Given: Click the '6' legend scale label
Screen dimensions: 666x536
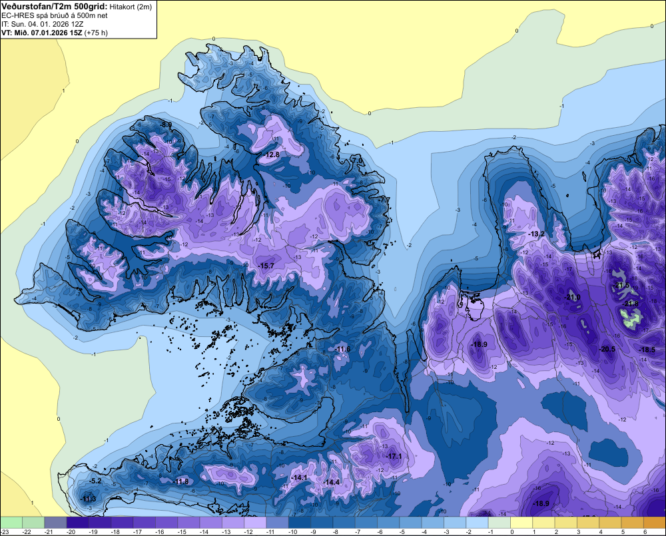Looking at the screenshot, I should [645, 532].
